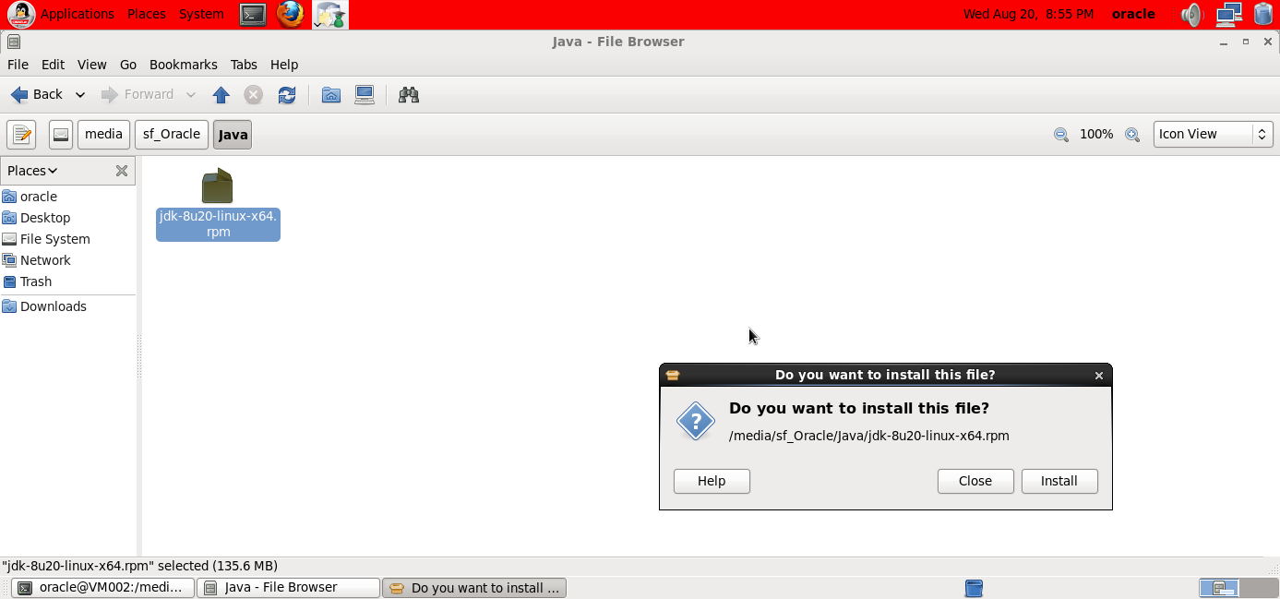Click the Back navigation button
1280x599 pixels.
[37, 94]
